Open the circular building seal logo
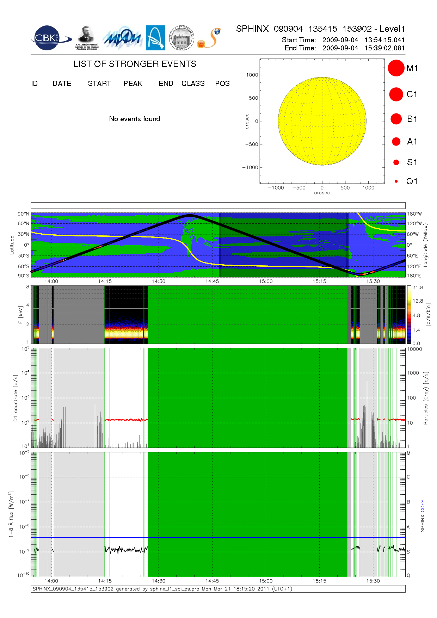Screen dimensions: 437x618 [x=181, y=38]
